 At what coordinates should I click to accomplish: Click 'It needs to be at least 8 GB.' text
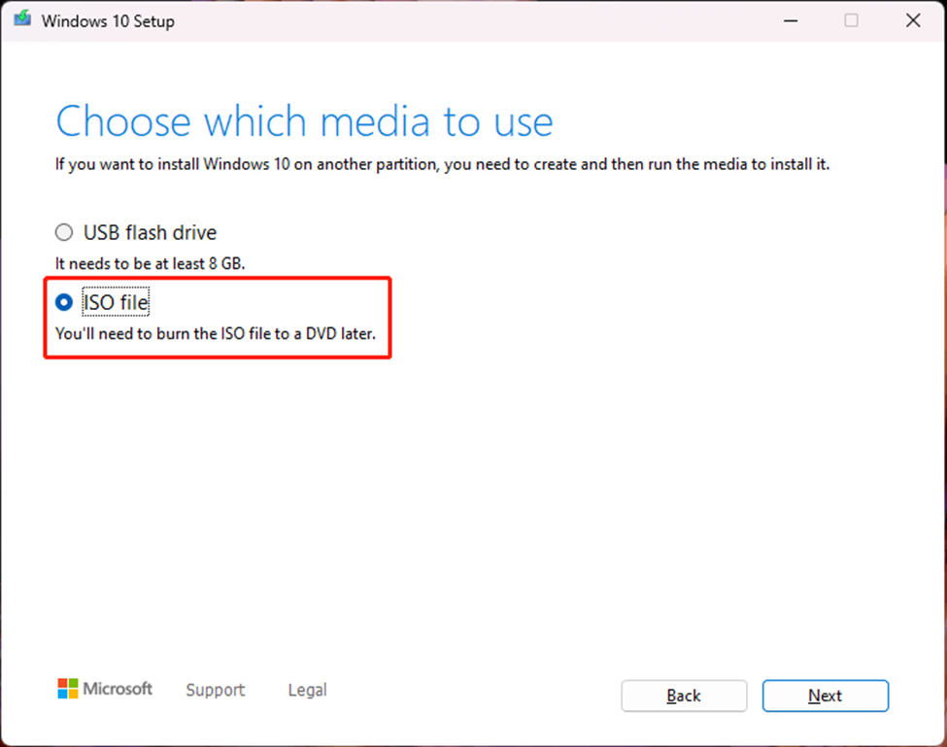150,264
